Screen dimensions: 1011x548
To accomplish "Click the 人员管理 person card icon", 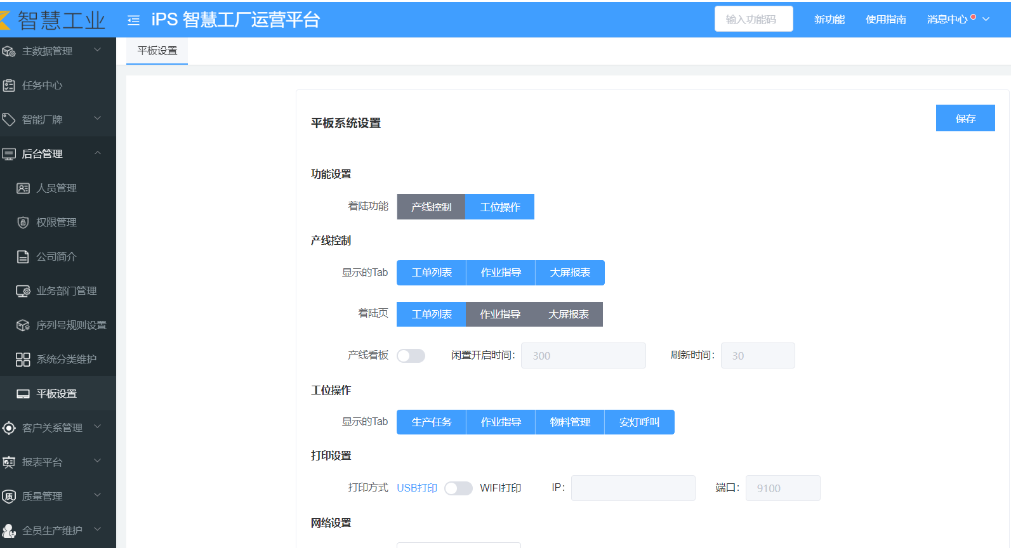I will pos(23,188).
